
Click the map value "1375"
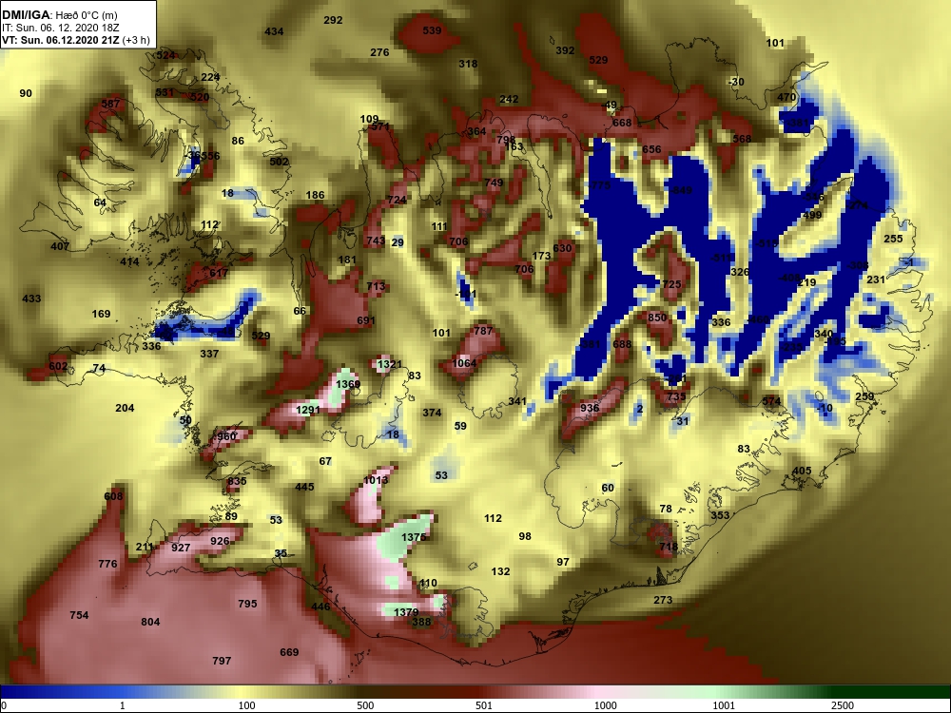pyautogui.click(x=414, y=537)
